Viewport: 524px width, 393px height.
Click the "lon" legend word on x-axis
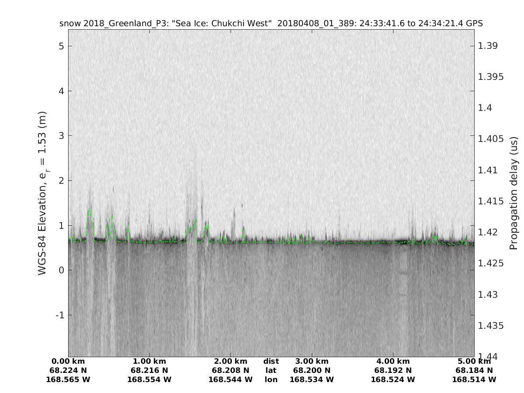click(x=271, y=379)
